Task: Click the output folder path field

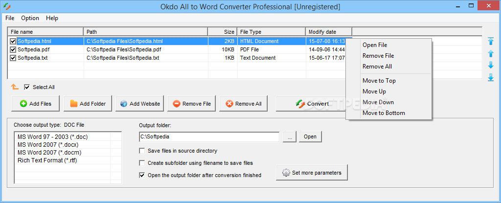Action: tap(209, 136)
